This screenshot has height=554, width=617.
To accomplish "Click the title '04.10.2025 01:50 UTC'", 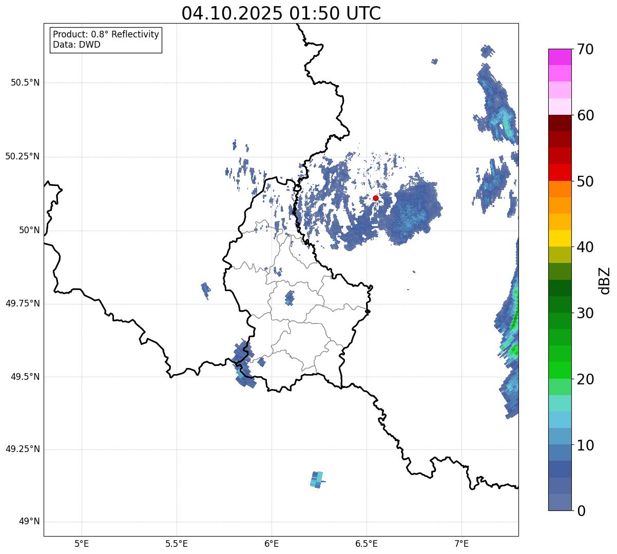I will pyautogui.click(x=281, y=13).
